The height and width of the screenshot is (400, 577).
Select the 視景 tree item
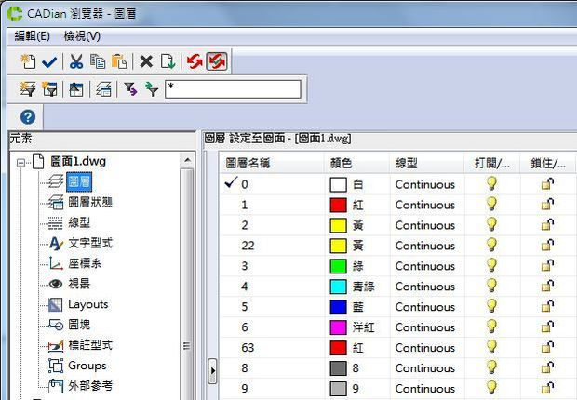[x=79, y=284]
